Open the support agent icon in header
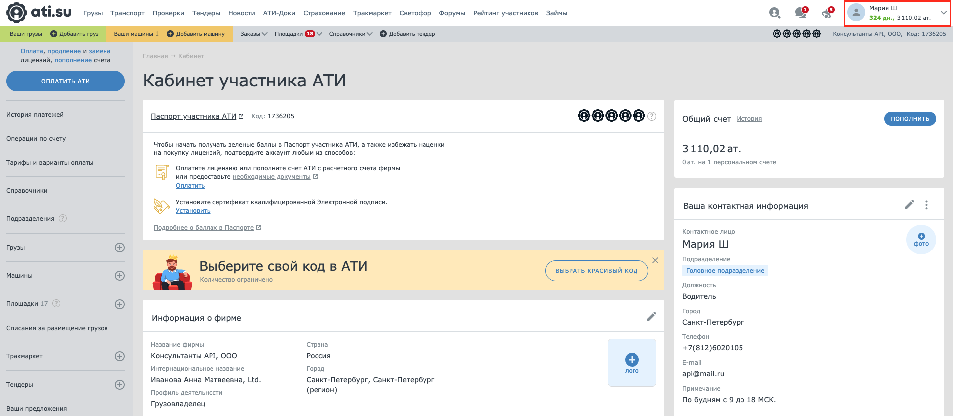The image size is (953, 416). (774, 13)
